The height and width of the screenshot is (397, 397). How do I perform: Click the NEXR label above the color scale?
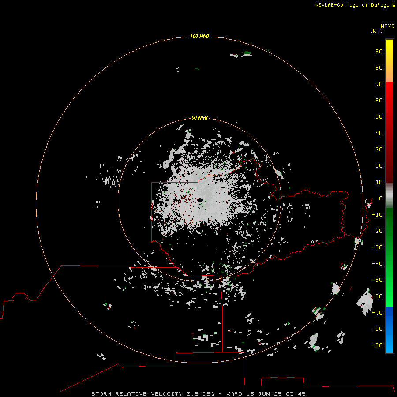click(387, 26)
